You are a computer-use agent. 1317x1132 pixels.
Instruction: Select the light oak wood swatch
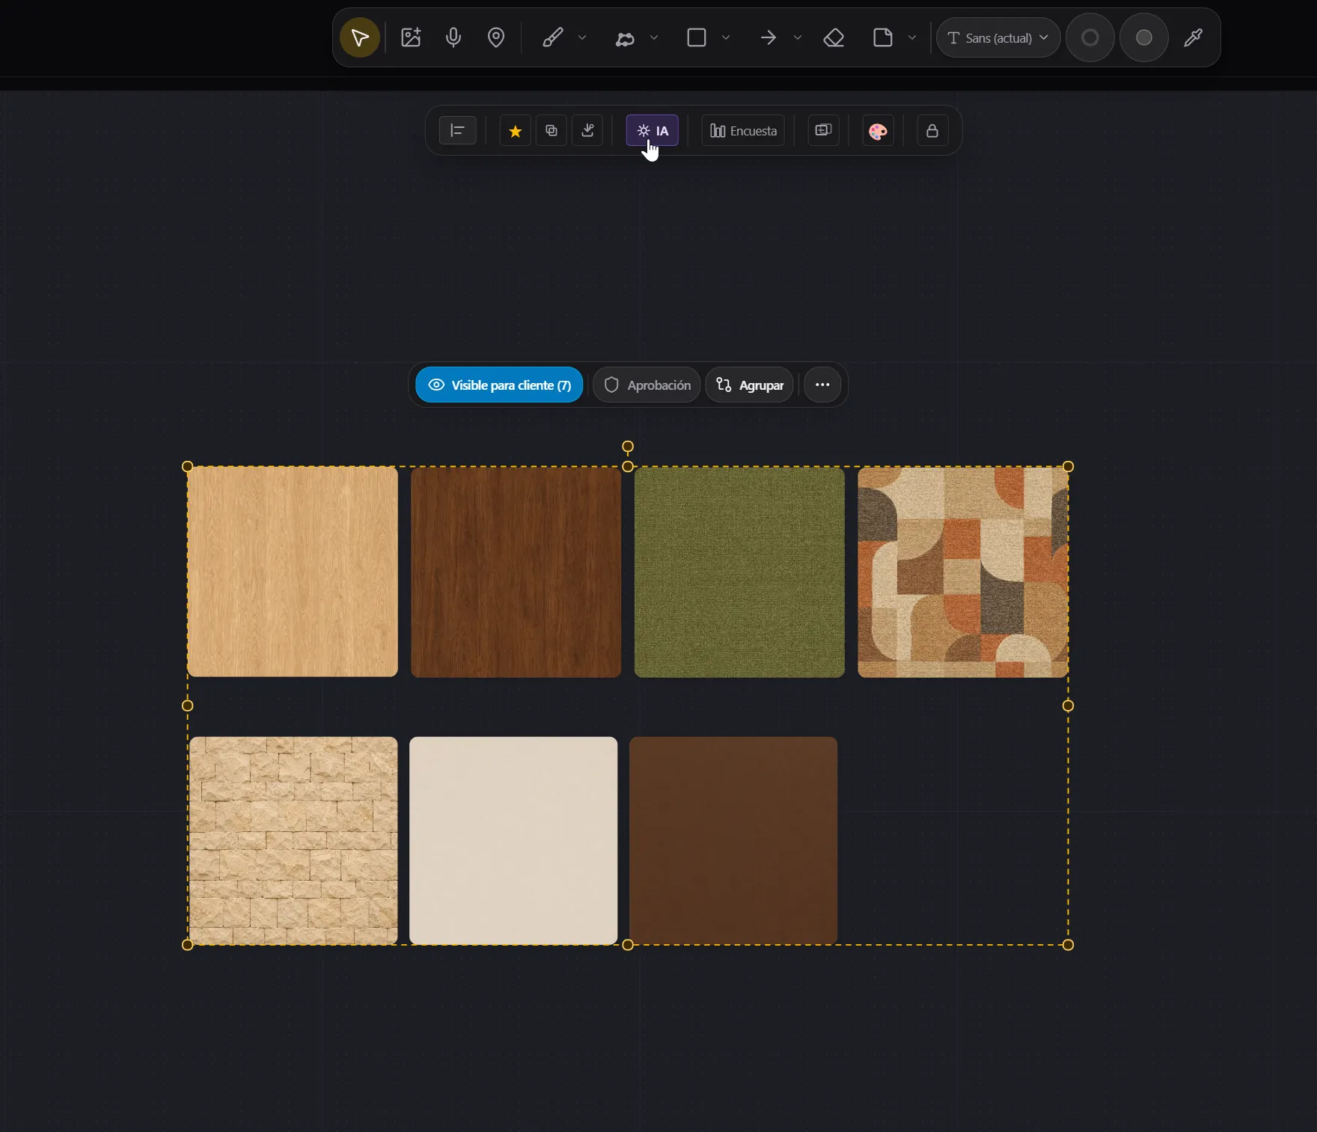click(x=293, y=572)
